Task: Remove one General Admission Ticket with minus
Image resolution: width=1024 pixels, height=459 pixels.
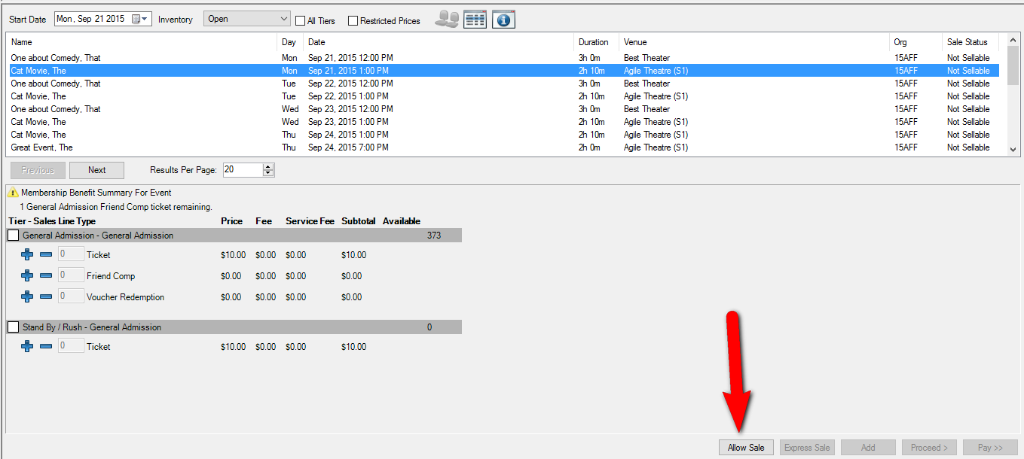Action: click(46, 255)
